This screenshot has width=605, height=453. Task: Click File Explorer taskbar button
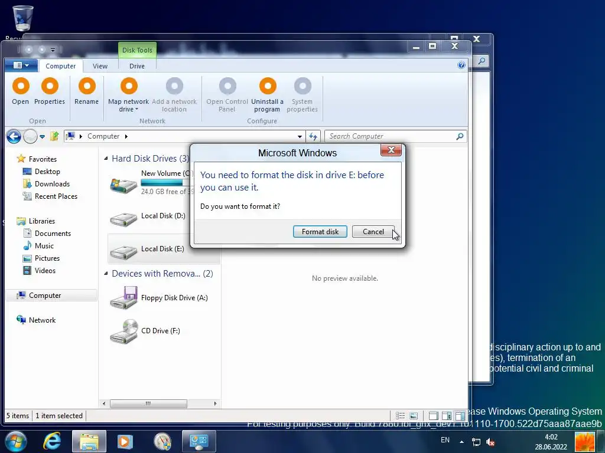click(89, 441)
